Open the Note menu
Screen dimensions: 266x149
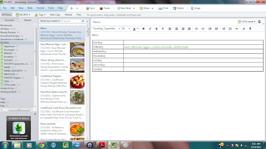30,8
